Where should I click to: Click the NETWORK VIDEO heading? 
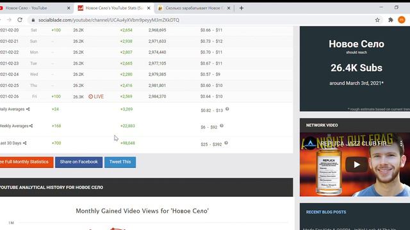322,125
